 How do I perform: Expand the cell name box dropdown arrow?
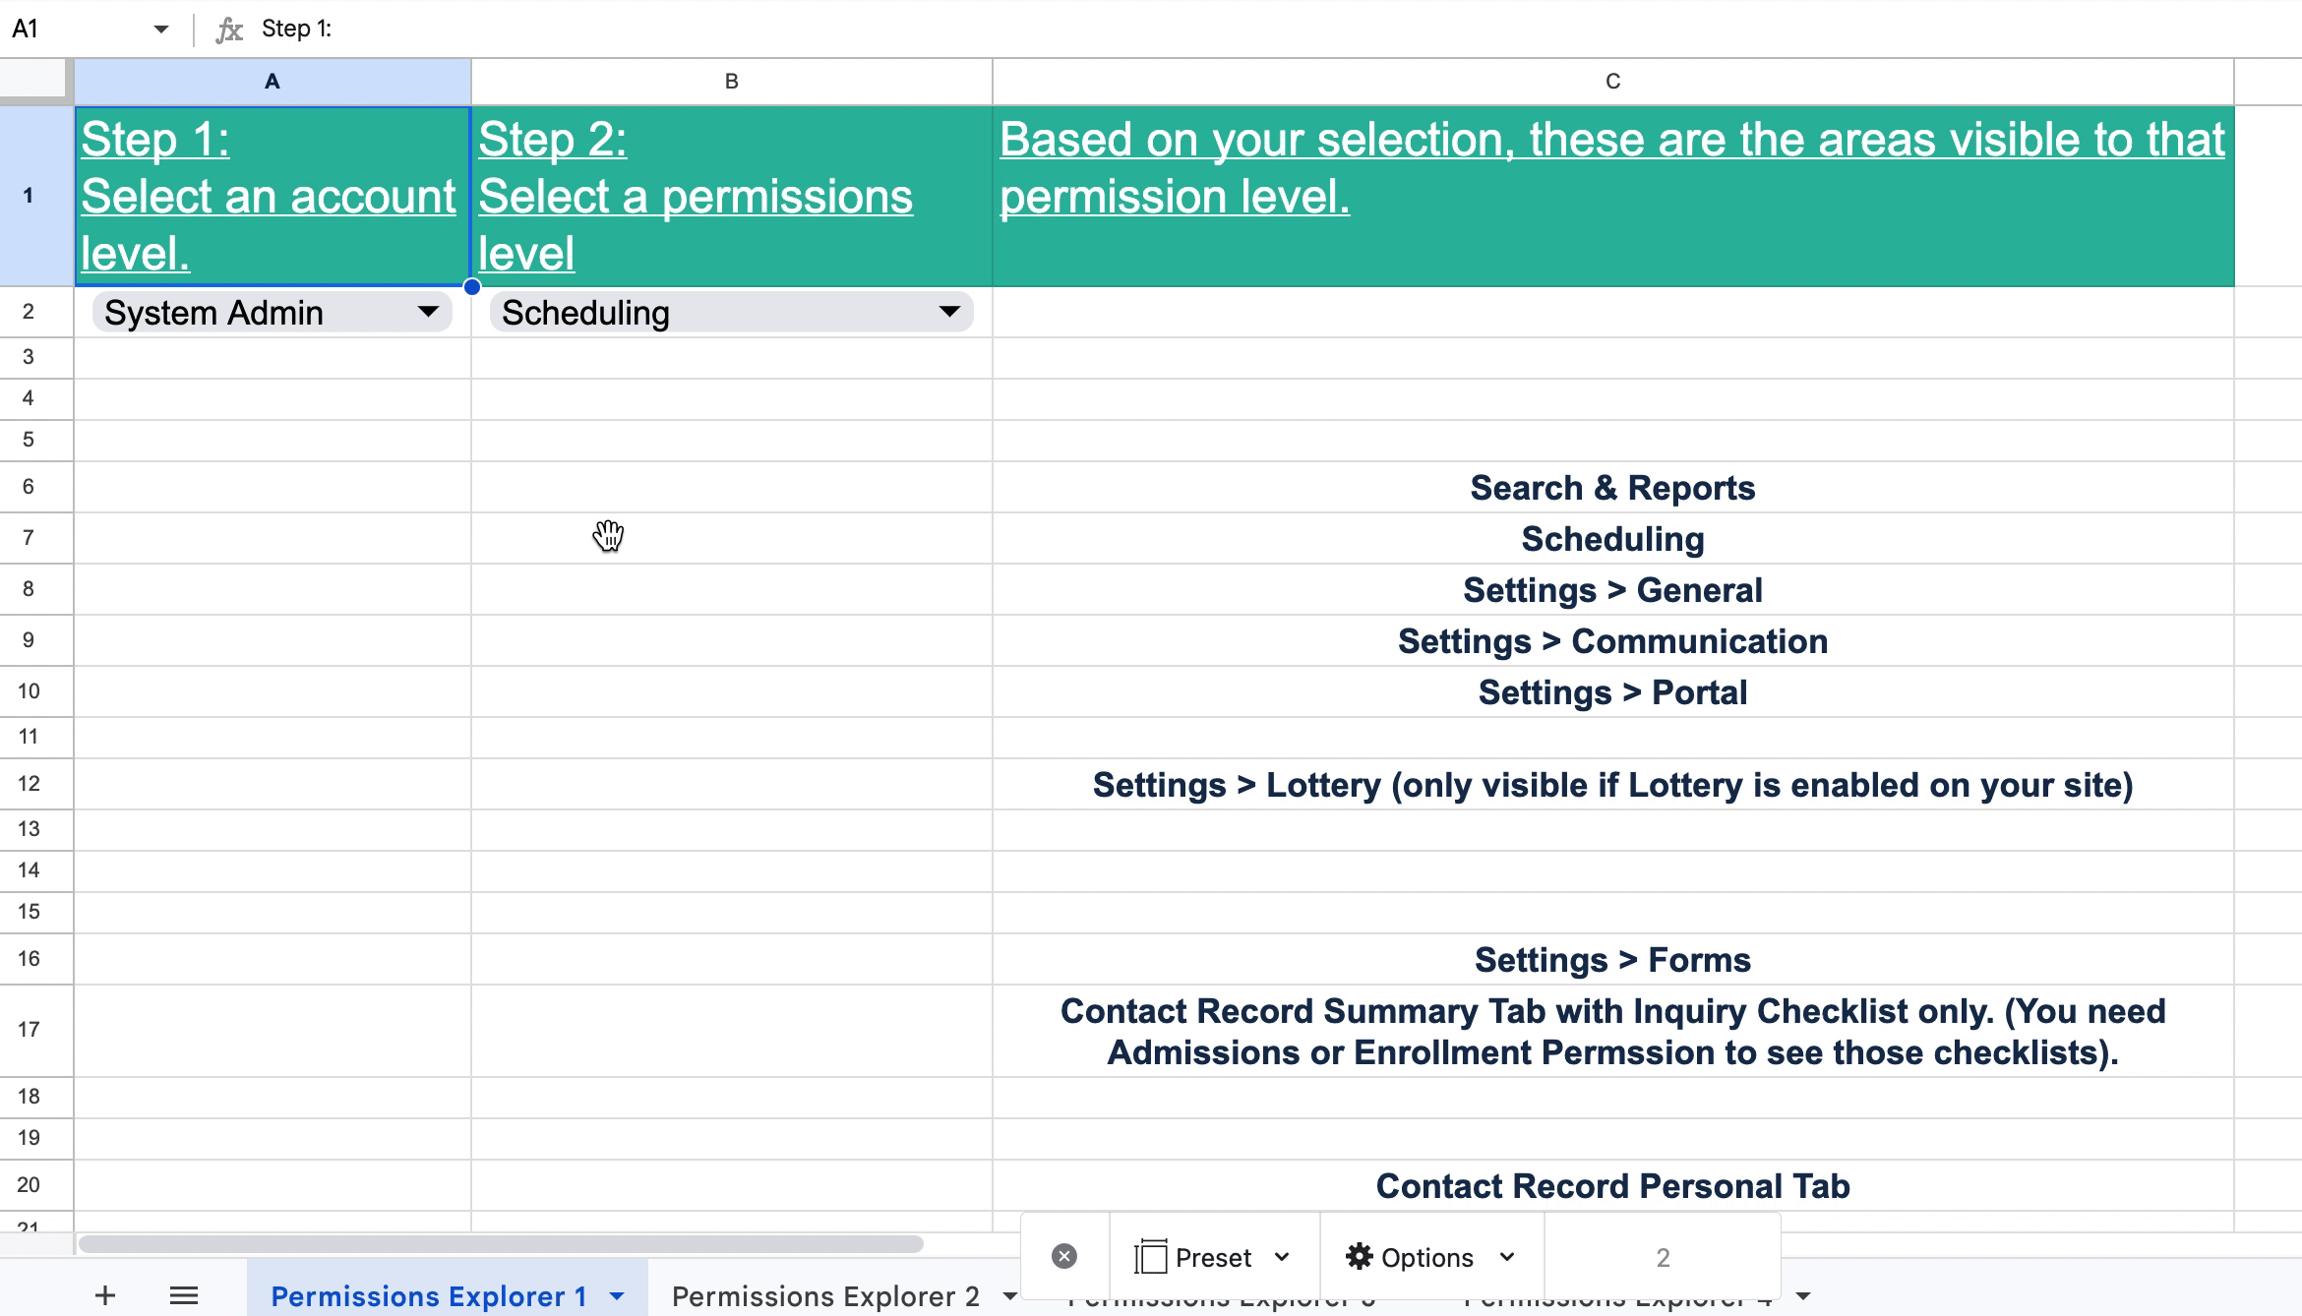(160, 30)
